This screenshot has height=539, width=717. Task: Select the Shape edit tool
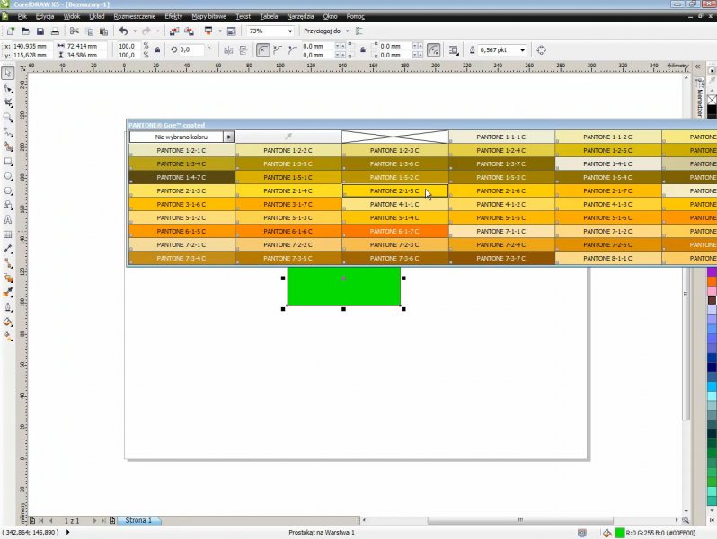pyautogui.click(x=8, y=88)
